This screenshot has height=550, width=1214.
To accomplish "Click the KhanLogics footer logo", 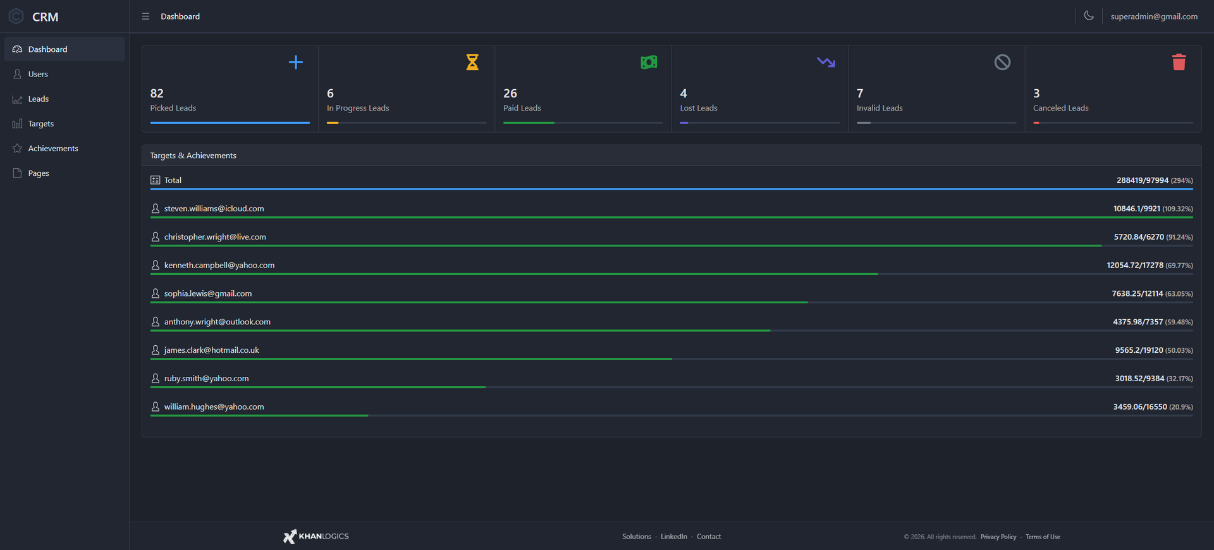I will click(x=316, y=536).
